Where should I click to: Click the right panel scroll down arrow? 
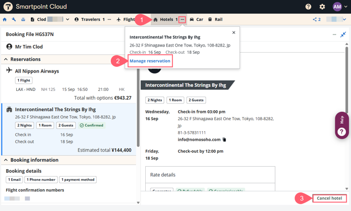[346, 189]
